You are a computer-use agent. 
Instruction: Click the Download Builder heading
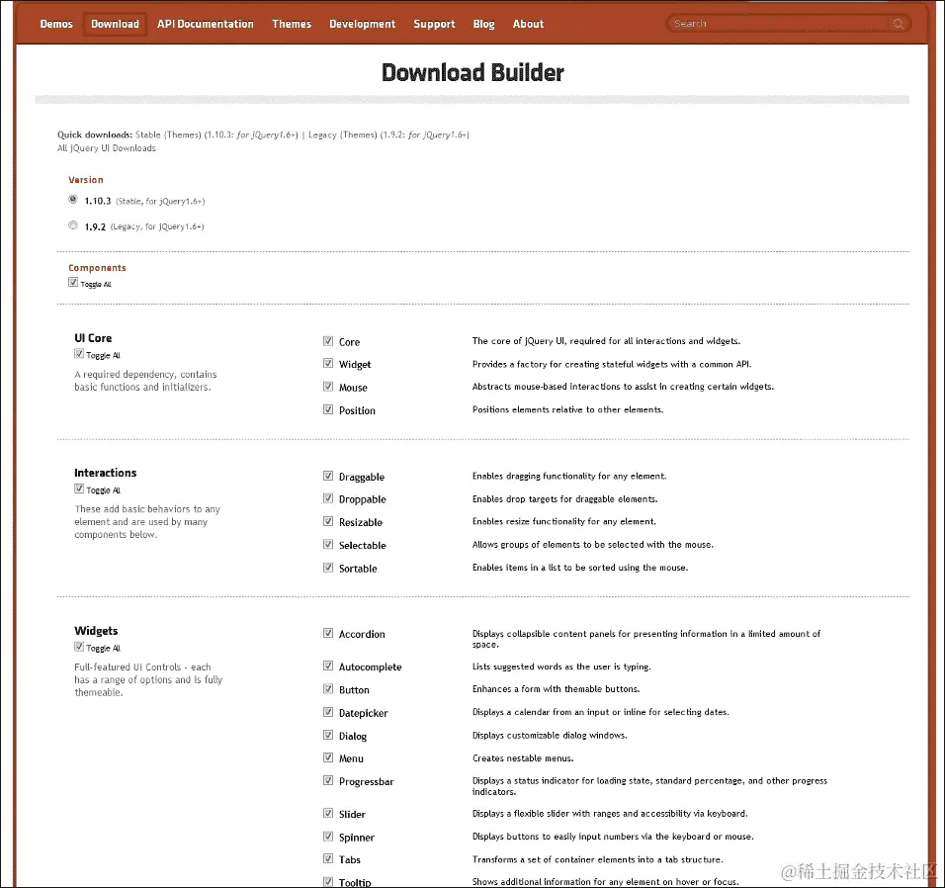[x=472, y=72]
